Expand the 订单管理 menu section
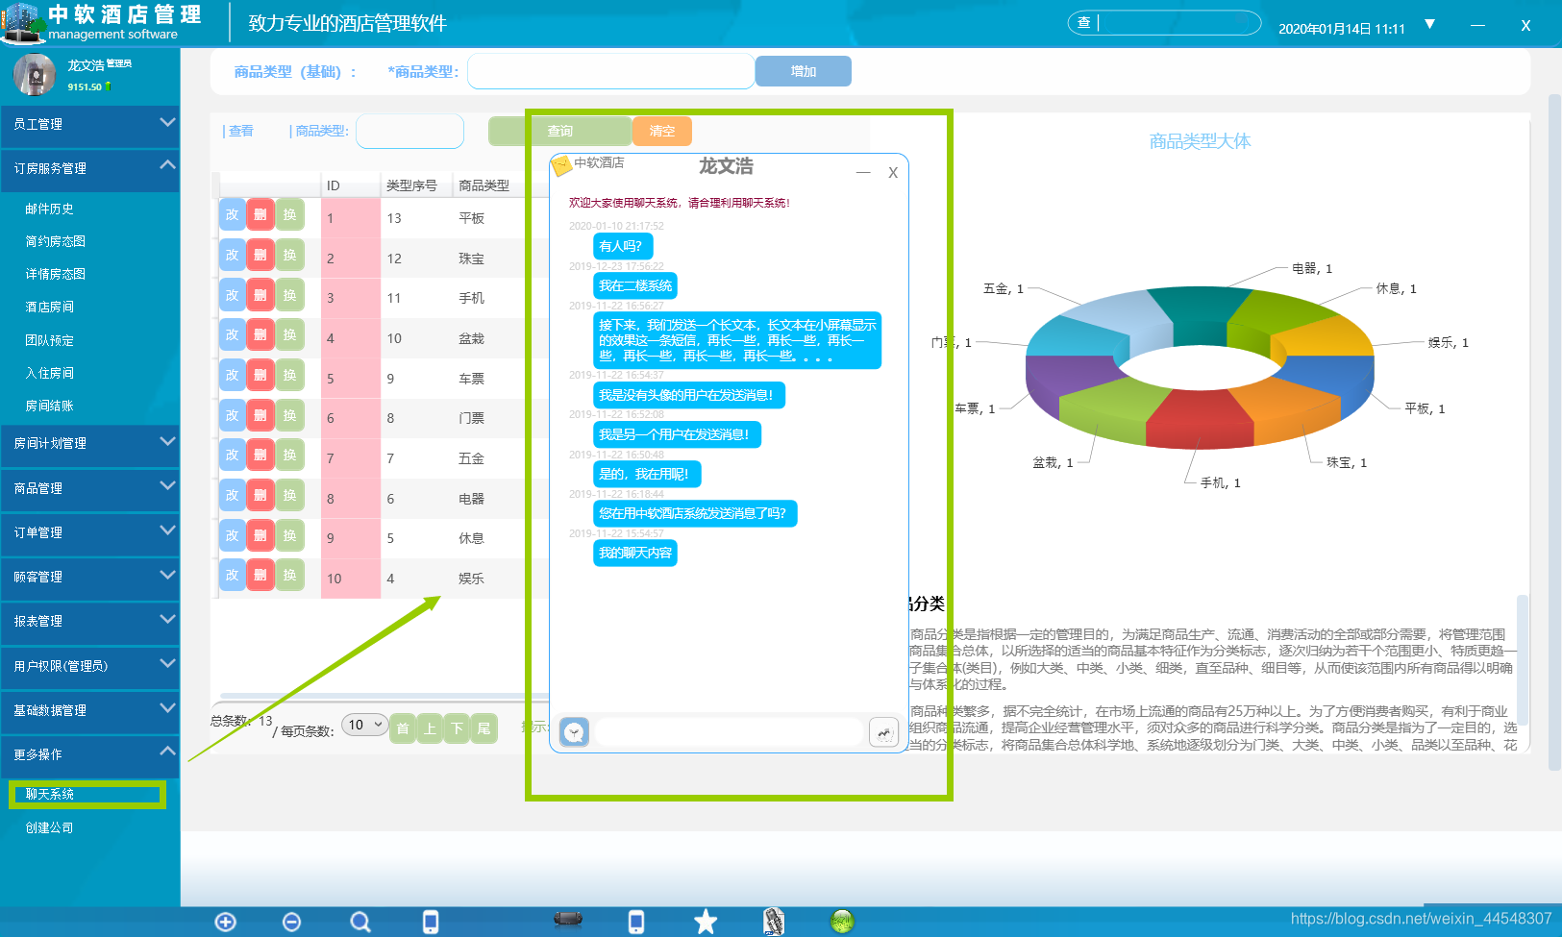 89,532
